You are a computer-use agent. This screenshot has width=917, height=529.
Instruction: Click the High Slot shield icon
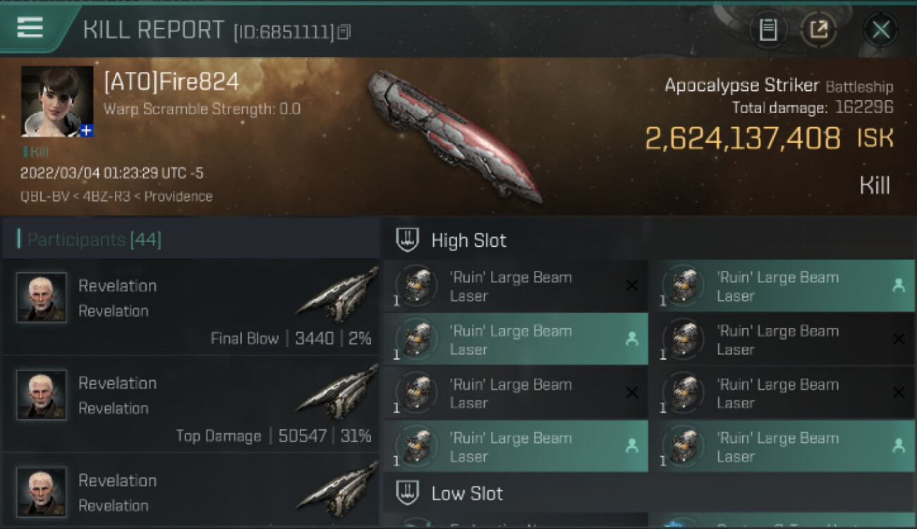coord(407,240)
